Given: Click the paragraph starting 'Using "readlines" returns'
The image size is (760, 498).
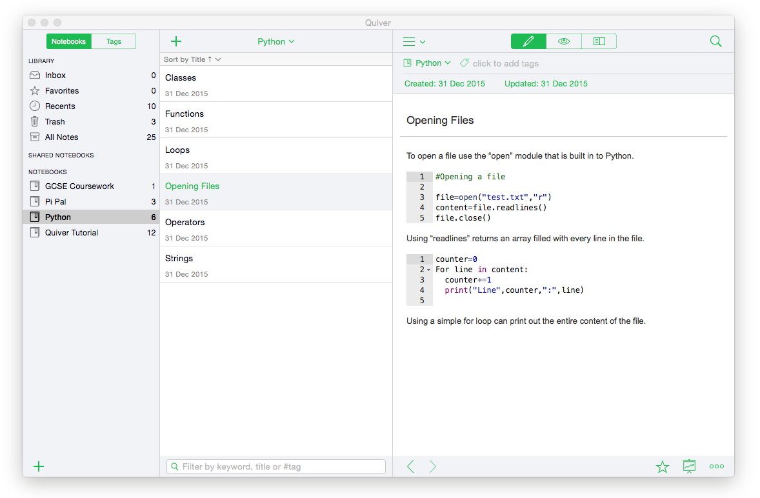Looking at the screenshot, I should click(525, 238).
